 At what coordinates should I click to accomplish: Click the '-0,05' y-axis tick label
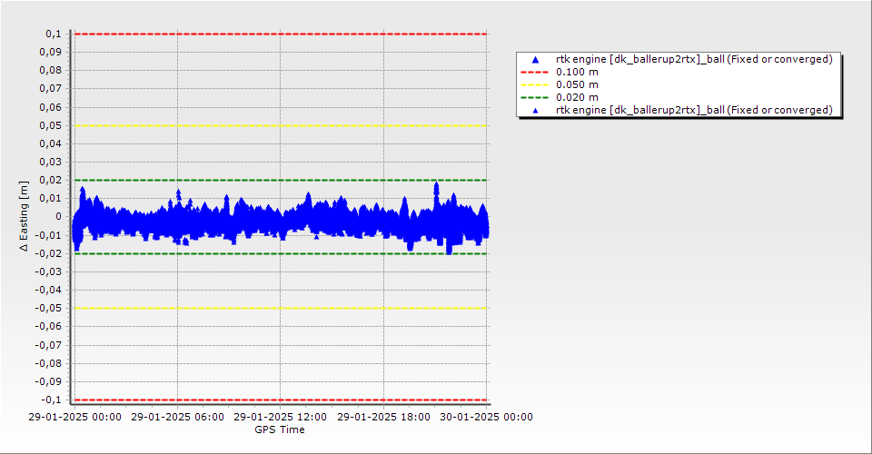48,308
